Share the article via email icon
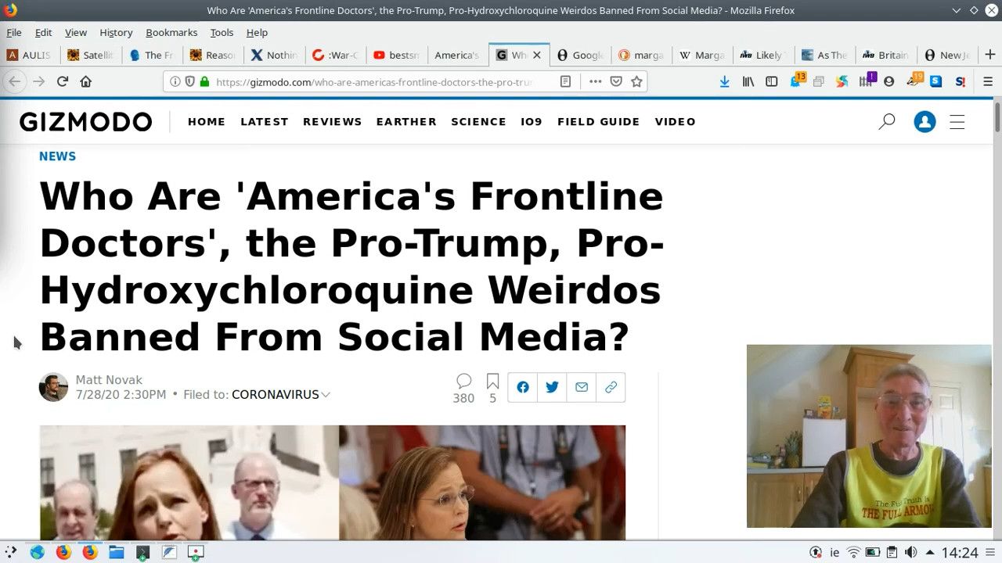The image size is (1002, 563). 582,387
